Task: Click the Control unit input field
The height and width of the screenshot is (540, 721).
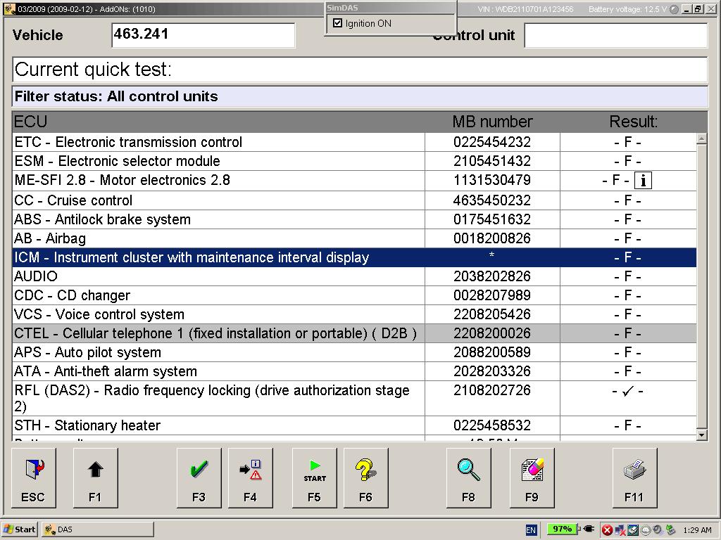Action: tap(615, 35)
